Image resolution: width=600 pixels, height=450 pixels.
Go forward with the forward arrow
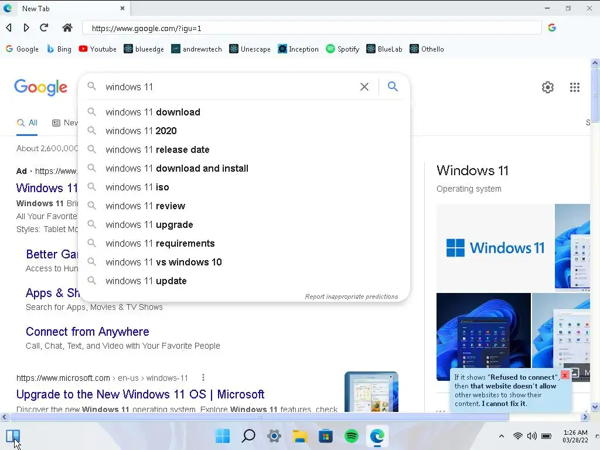[26, 28]
